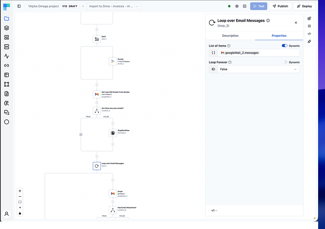
Task: Add step via plus above StopWorkflow node
Action: (x=113, y=123)
